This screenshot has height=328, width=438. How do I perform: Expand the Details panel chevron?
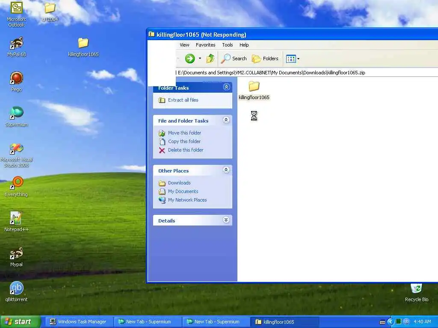click(x=226, y=220)
